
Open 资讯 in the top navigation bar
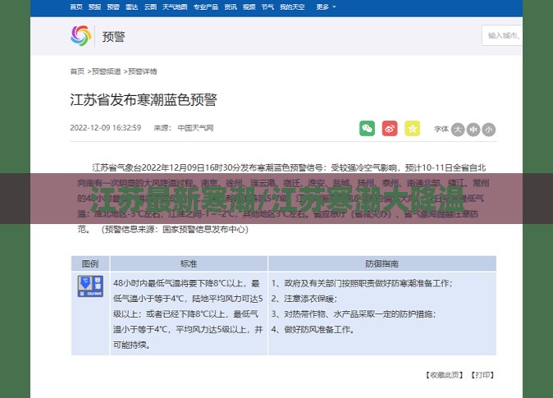[x=231, y=7]
